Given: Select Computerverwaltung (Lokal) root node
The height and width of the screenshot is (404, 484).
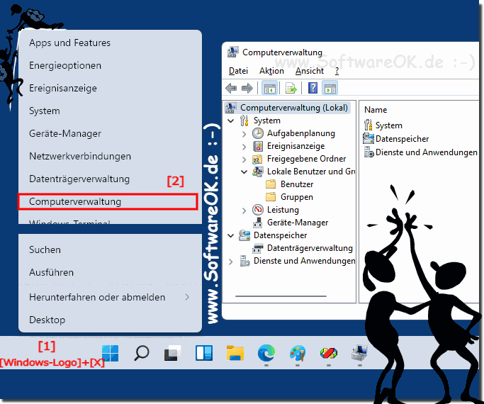Looking at the screenshot, I should point(294,108).
